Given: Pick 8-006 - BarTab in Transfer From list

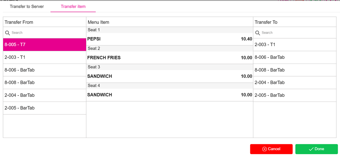Looking at the screenshot, I should click(44, 70).
